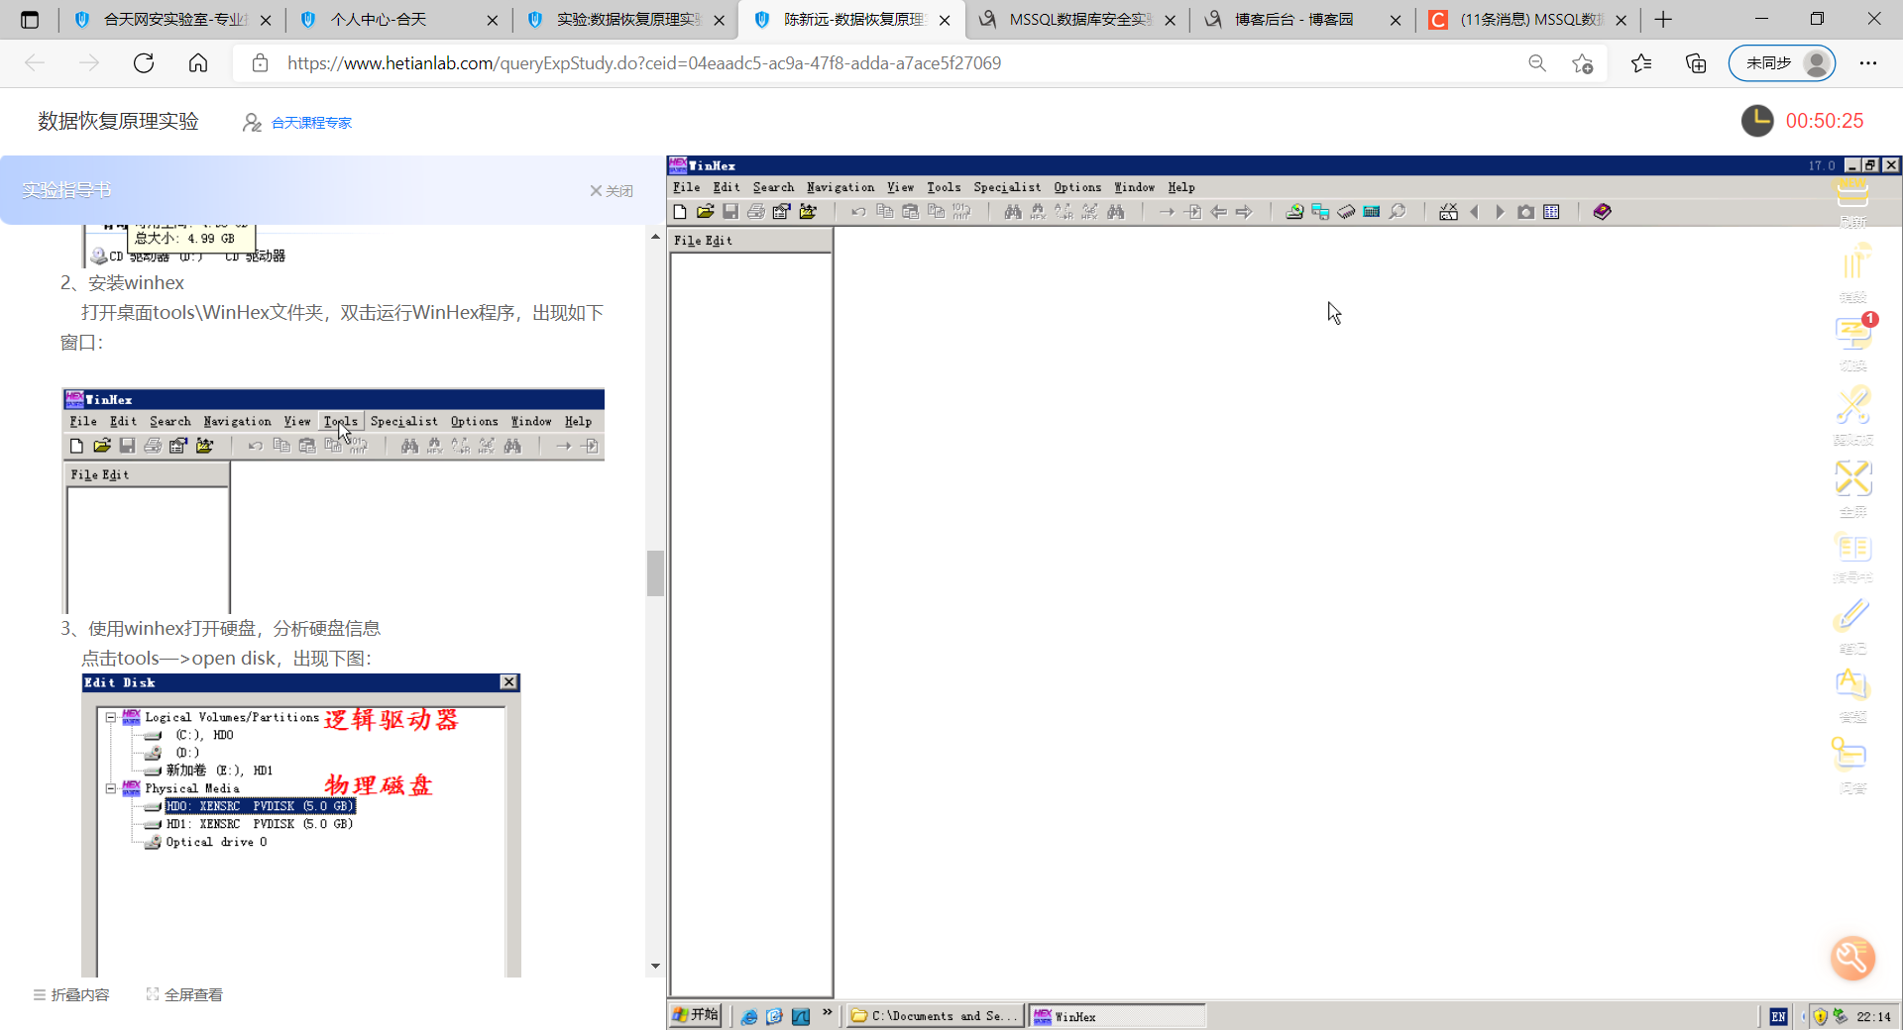Click the Go To Offset arrow icon
Viewport: 1903px width, 1030px height.
click(1167, 212)
